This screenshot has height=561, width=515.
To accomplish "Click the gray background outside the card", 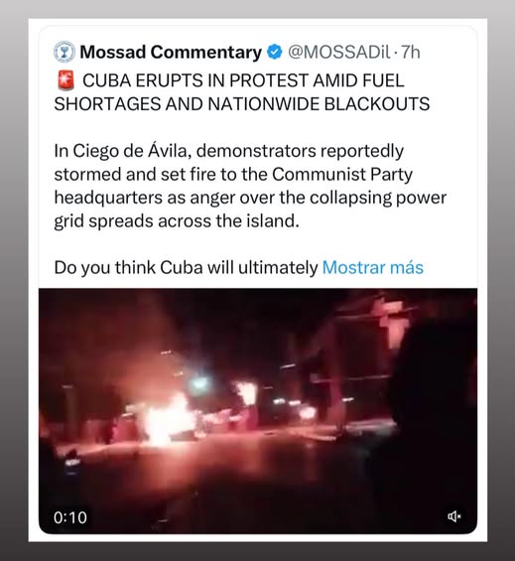I will pyautogui.click(x=14, y=279).
